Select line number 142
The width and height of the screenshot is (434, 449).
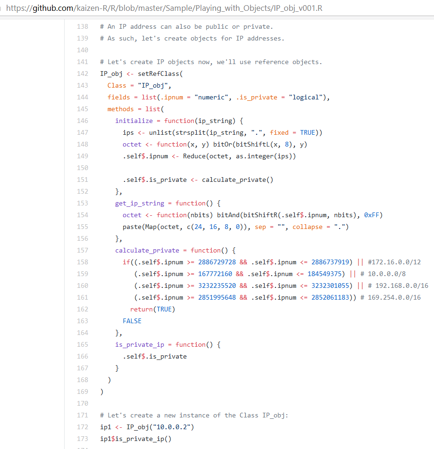tap(83, 73)
